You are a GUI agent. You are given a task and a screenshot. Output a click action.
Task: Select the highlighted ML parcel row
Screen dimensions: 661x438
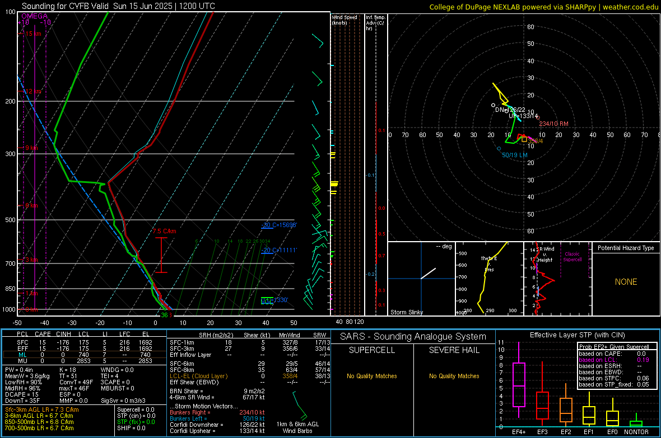(84, 355)
